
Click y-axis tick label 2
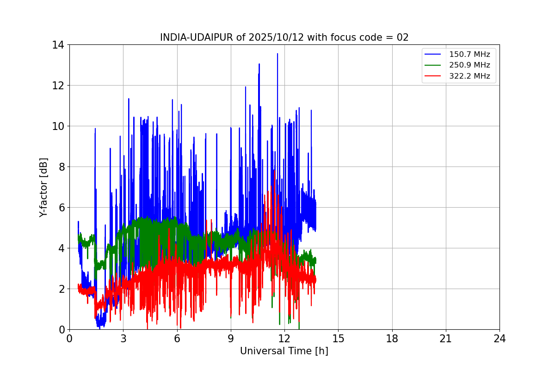tap(61, 289)
